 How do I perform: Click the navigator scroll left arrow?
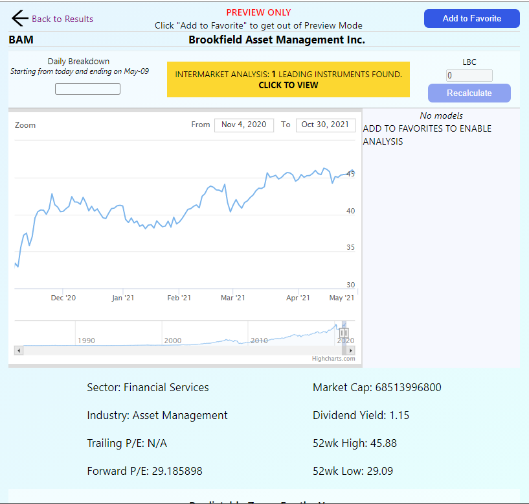coord(19,350)
